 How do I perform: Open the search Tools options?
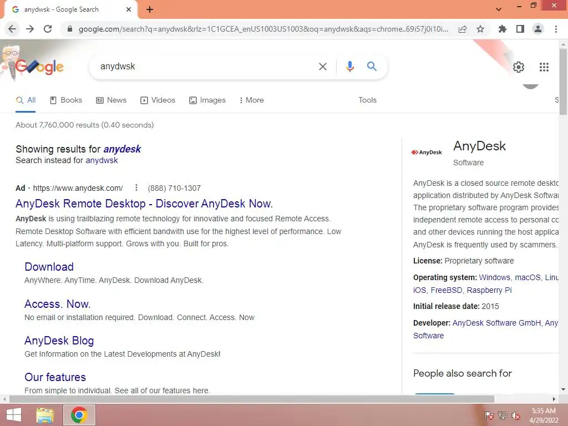(x=367, y=100)
